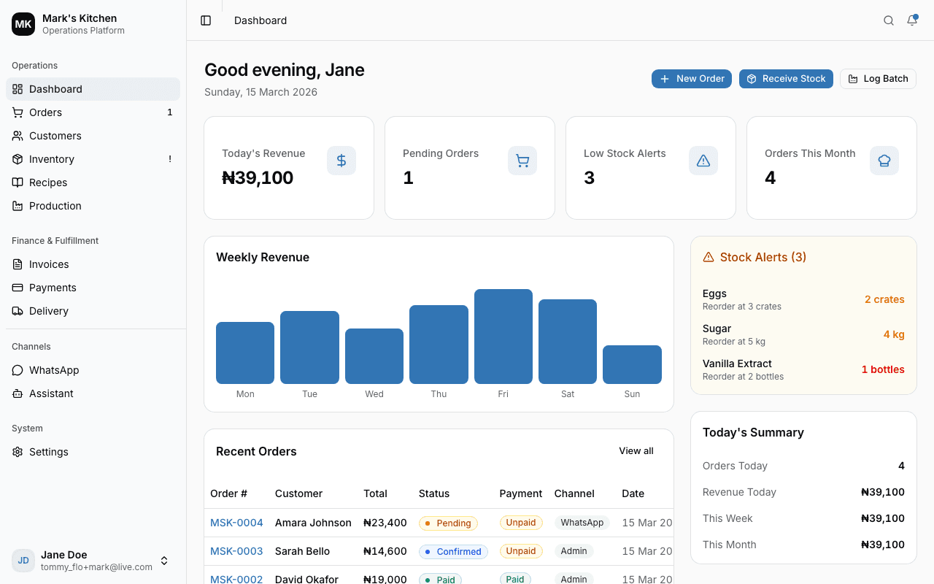Open the search
The image size is (934, 584).
(x=888, y=20)
